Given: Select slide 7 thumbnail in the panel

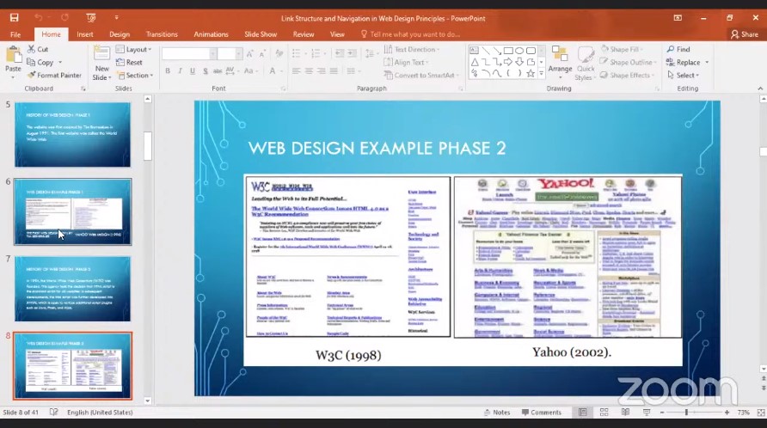Looking at the screenshot, I should click(x=72, y=289).
